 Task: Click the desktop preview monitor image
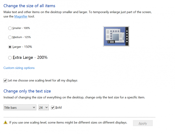coord(116,36)
